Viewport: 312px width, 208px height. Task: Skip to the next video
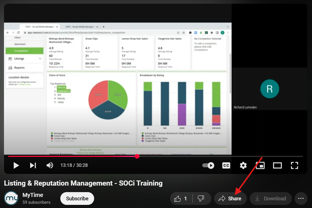33,165
